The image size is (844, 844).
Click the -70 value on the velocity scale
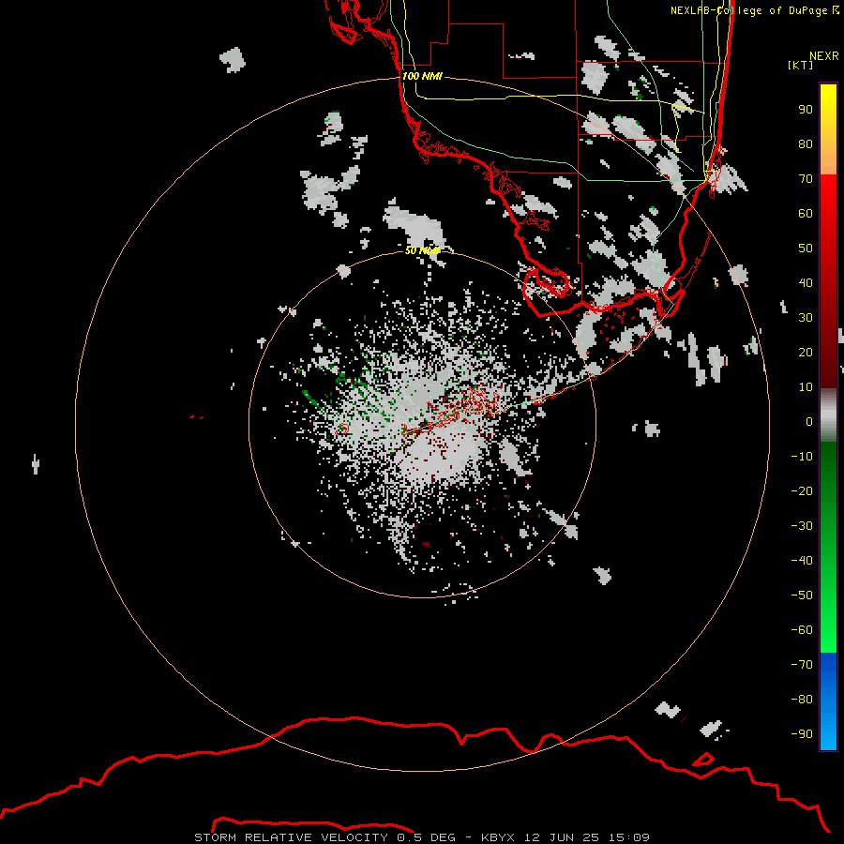[x=802, y=665]
